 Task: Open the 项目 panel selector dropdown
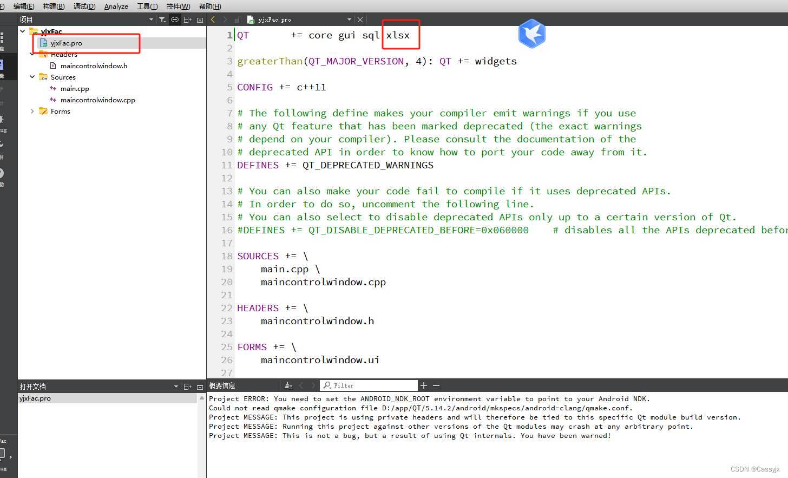click(x=151, y=19)
